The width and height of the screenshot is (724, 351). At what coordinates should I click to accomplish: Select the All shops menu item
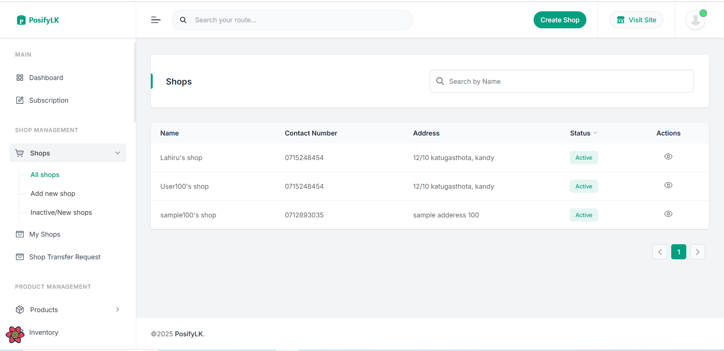tap(45, 174)
